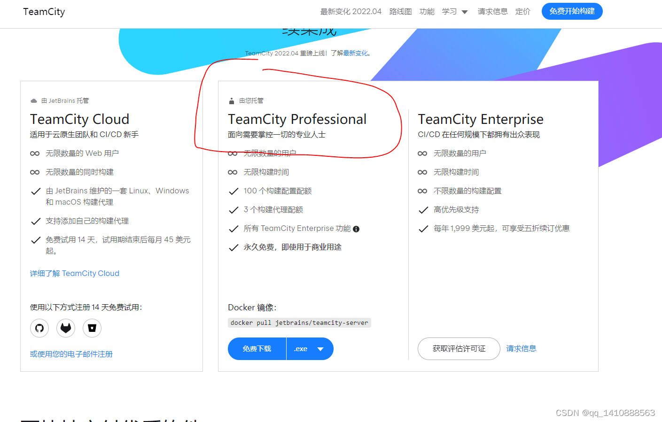Click the Bitbucket sign-up icon
Viewport: 662px width, 422px height.
click(92, 328)
